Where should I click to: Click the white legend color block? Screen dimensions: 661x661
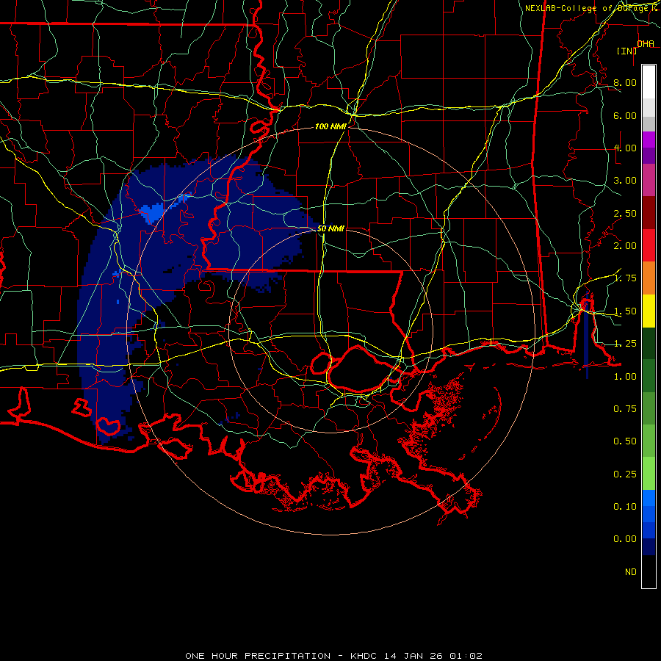coord(649,82)
